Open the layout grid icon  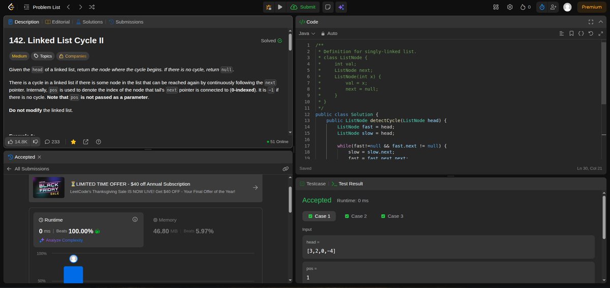pos(496,7)
